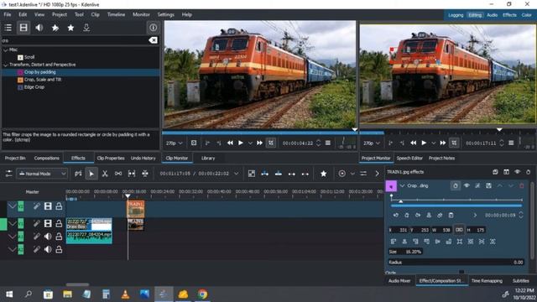The width and height of the screenshot is (537, 302).
Task: Toggle Crop effect enabled eye icon
Action: click(x=467, y=185)
